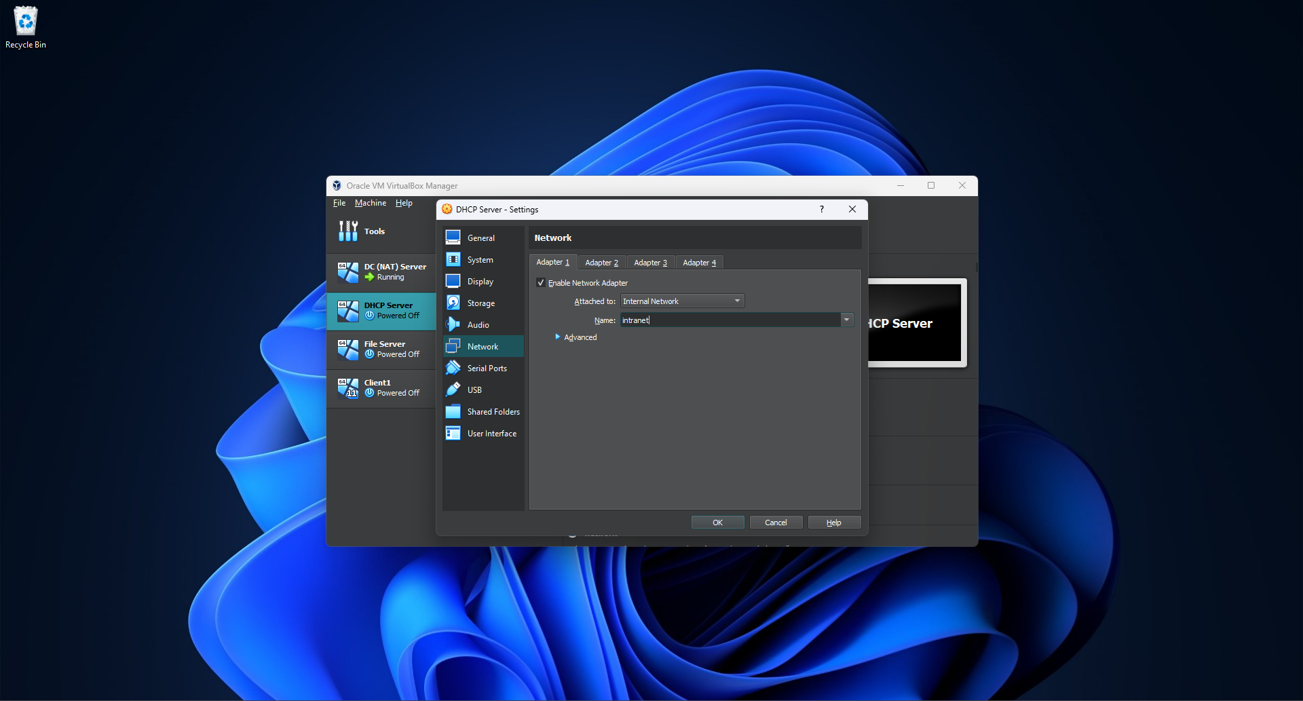Click the Powered Off icon under Client1
This screenshot has height=701, width=1303.
pyautogui.click(x=370, y=393)
